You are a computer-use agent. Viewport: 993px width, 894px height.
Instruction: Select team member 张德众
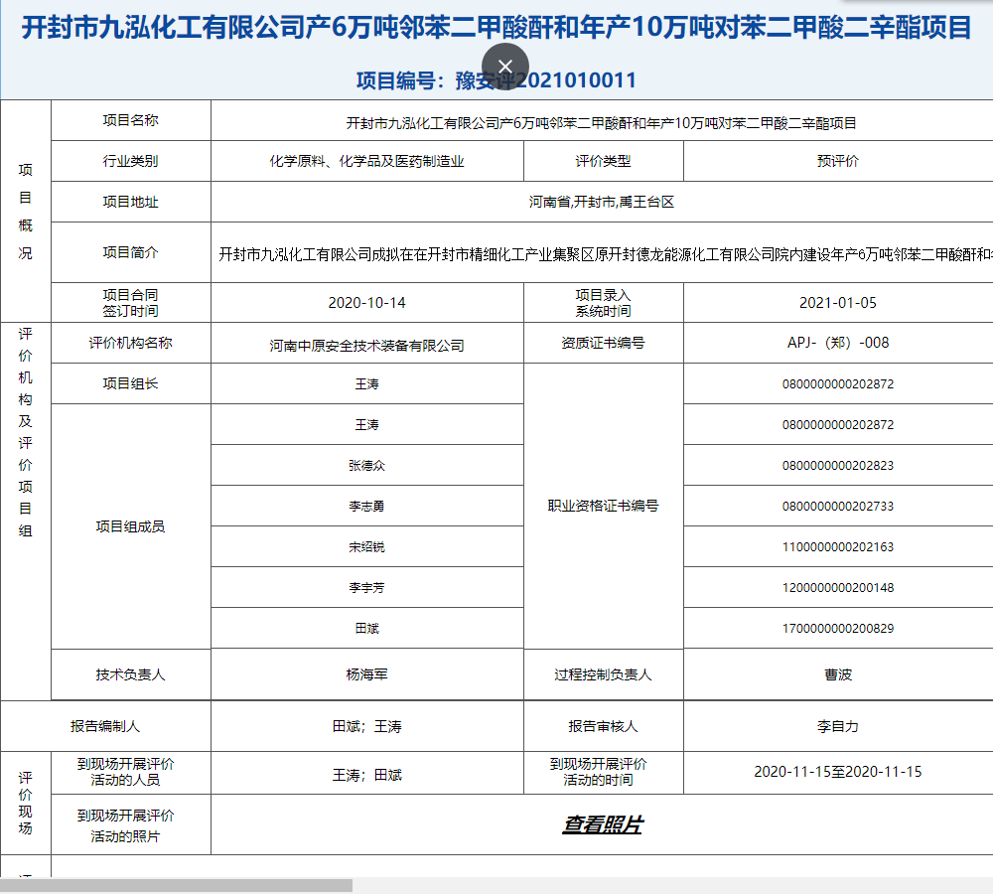[x=366, y=466]
